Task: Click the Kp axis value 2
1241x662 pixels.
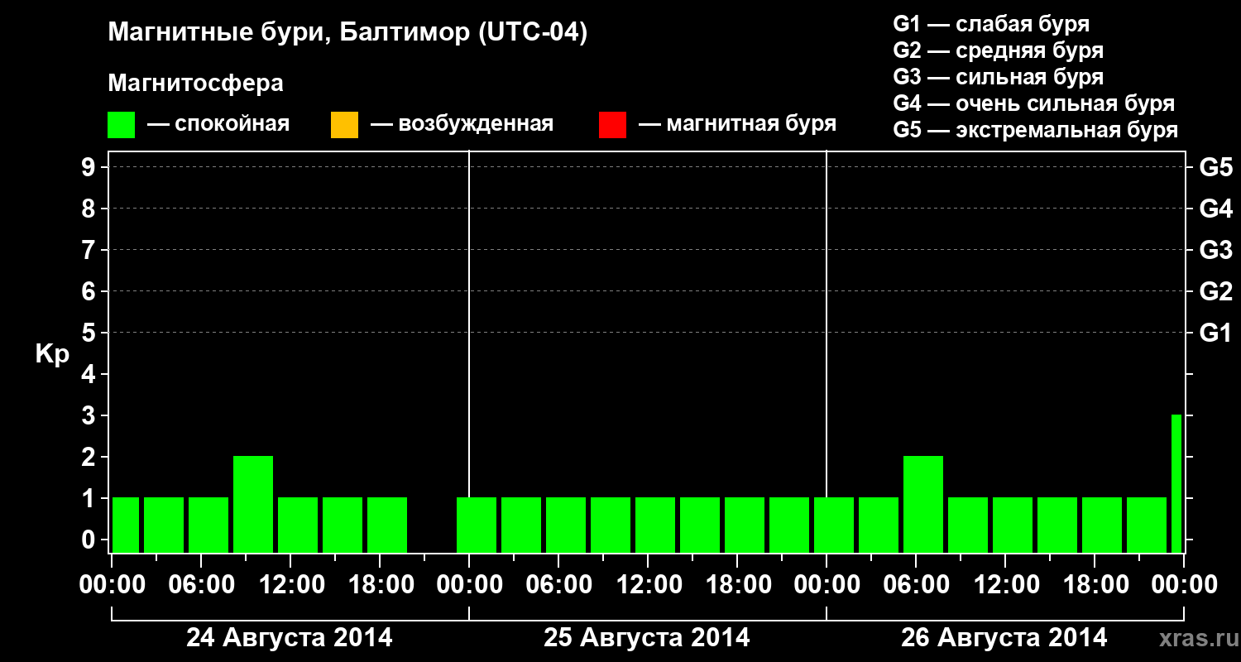Action: point(90,457)
